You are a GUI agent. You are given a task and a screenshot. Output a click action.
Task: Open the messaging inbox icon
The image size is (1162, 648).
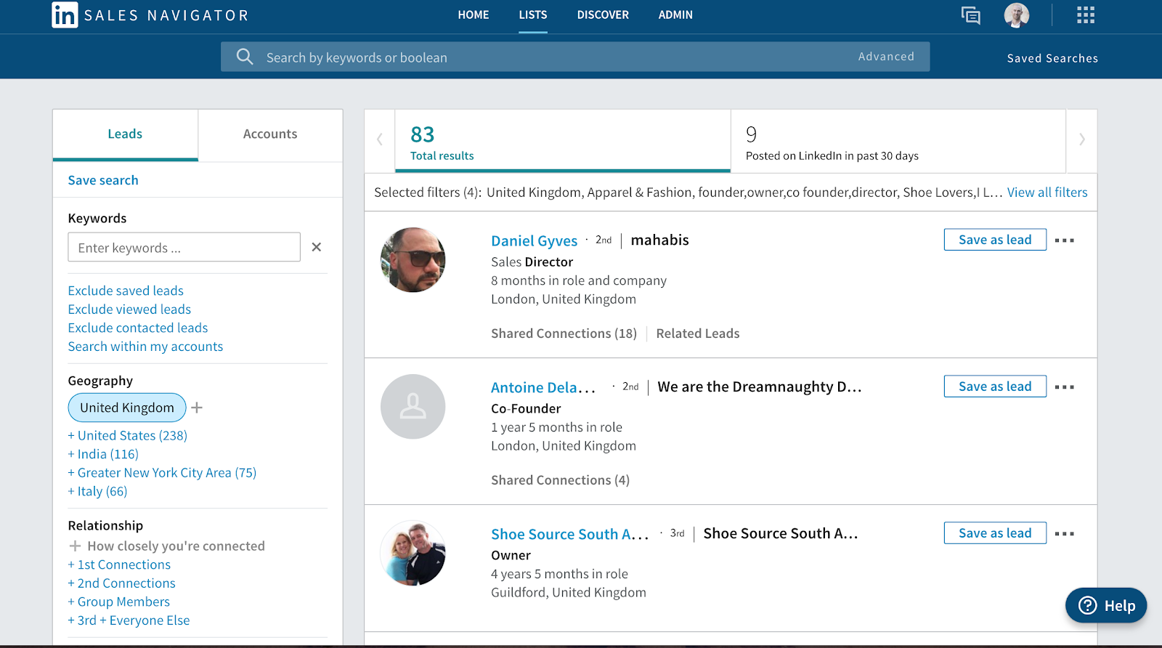(970, 15)
